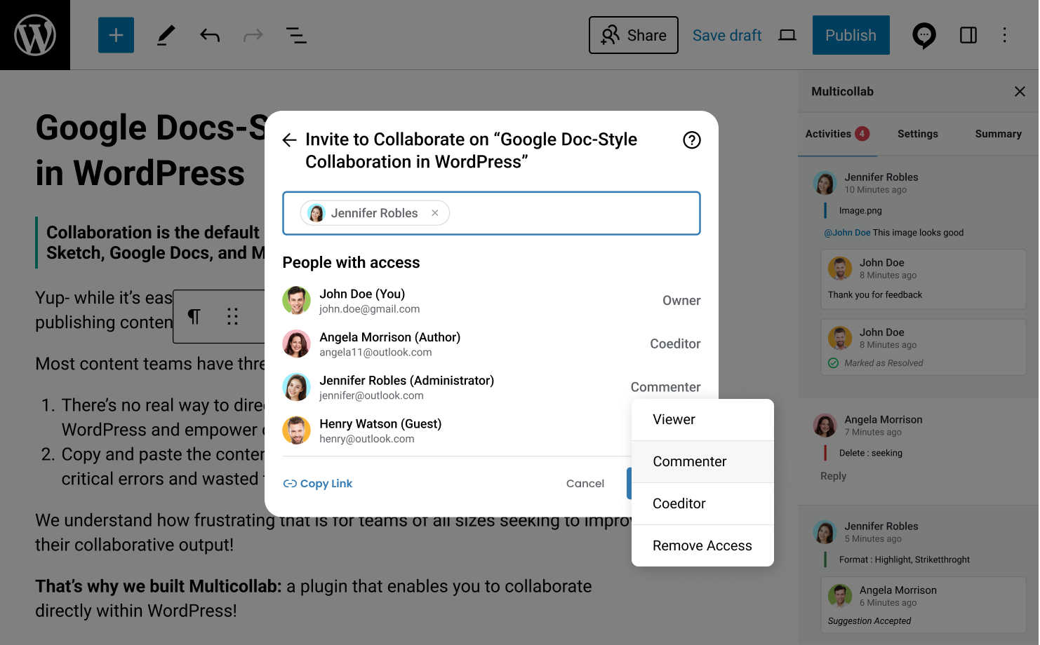
Task: Undo the last change
Action: click(210, 35)
